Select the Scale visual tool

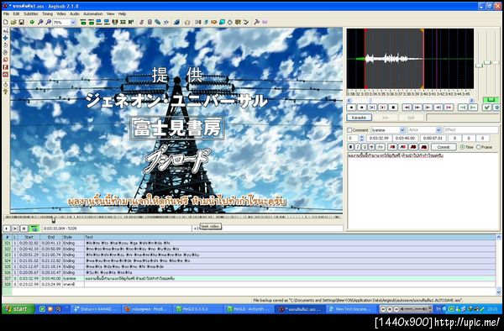[x=6, y=60]
